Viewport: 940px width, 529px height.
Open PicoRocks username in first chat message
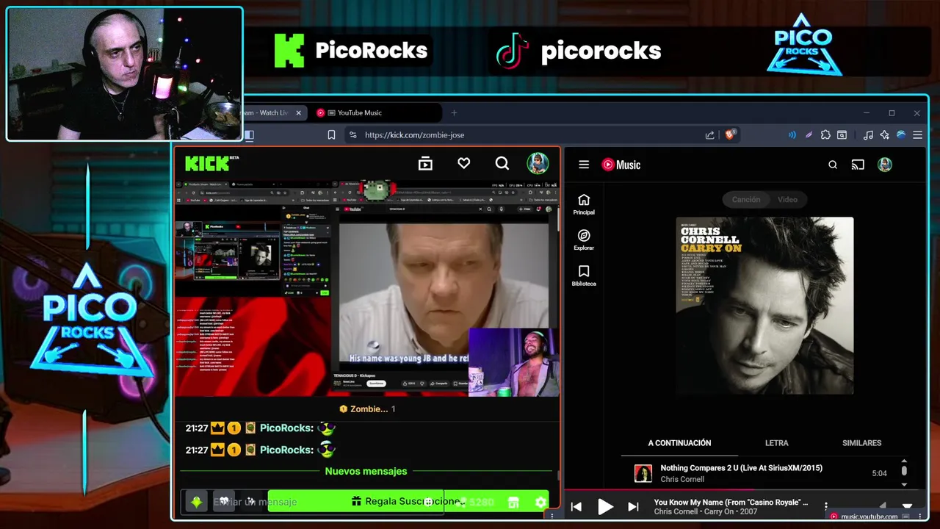tap(287, 428)
